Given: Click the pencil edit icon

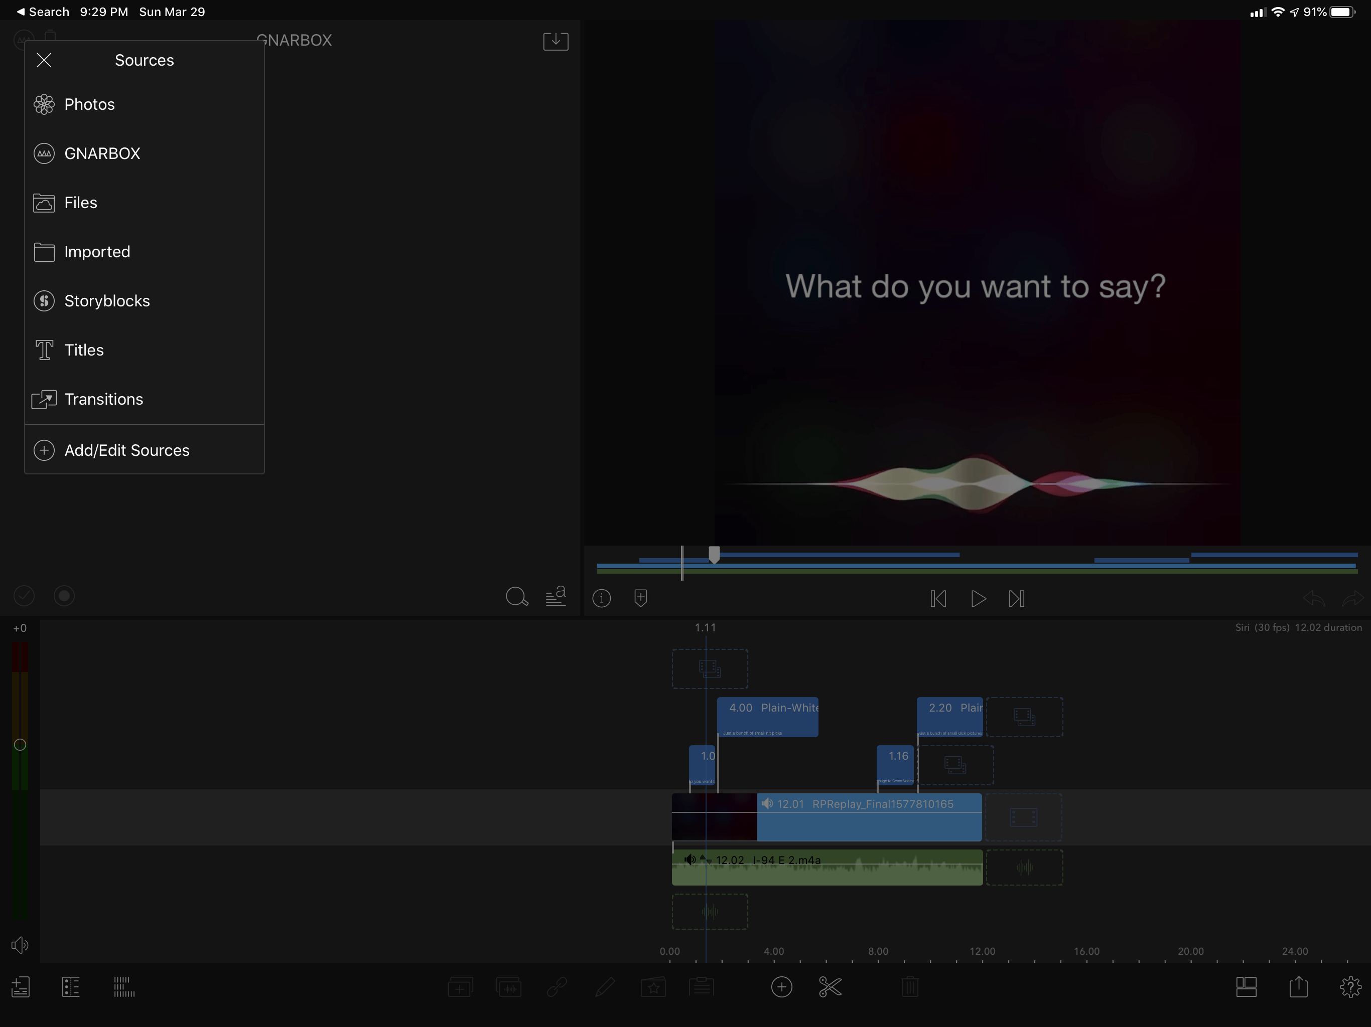Looking at the screenshot, I should [x=605, y=987].
